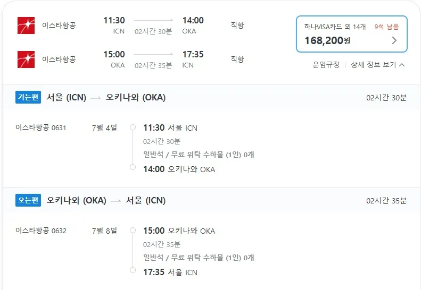Click the arrow between 서울 (ICN) and 오키나와 (OKA)
Viewport: 421px width, 290px height.
coord(96,98)
